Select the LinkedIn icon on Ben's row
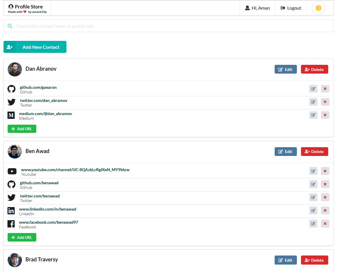337x271 pixels. [11, 210]
